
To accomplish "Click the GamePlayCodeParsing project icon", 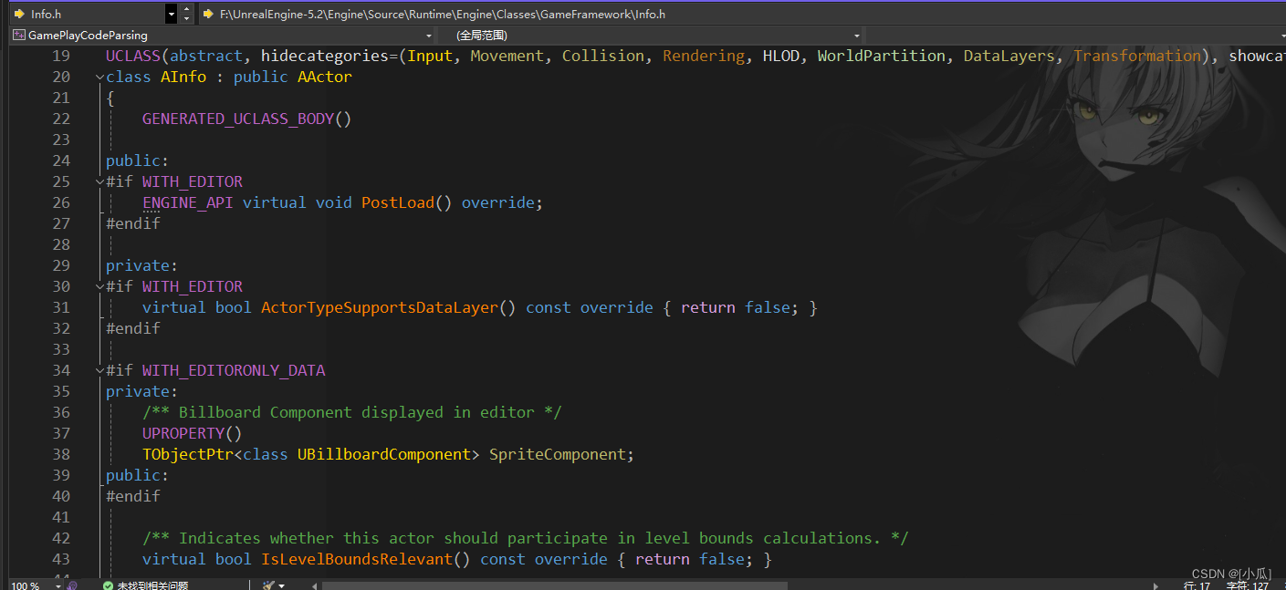I will pos(18,36).
